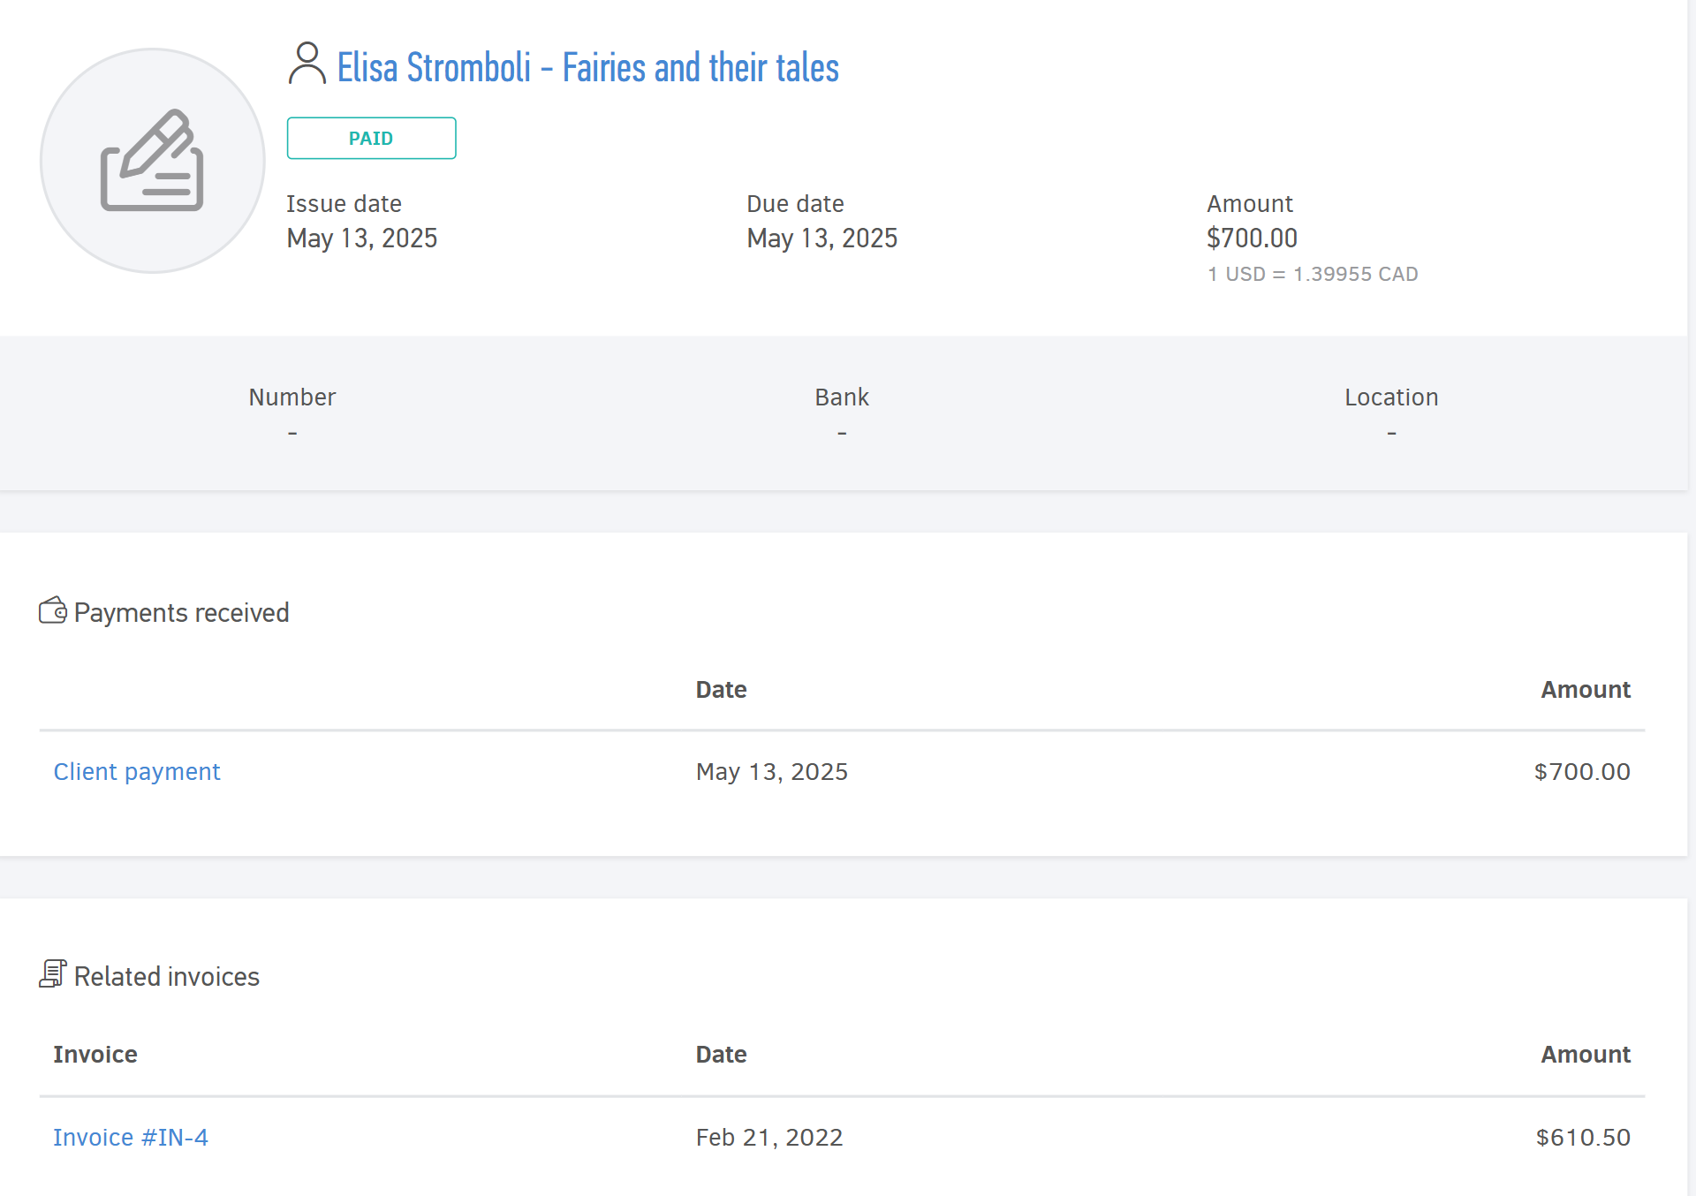Click the Date column header in Payments table
Screen dimensions: 1696x1196
(x=722, y=690)
